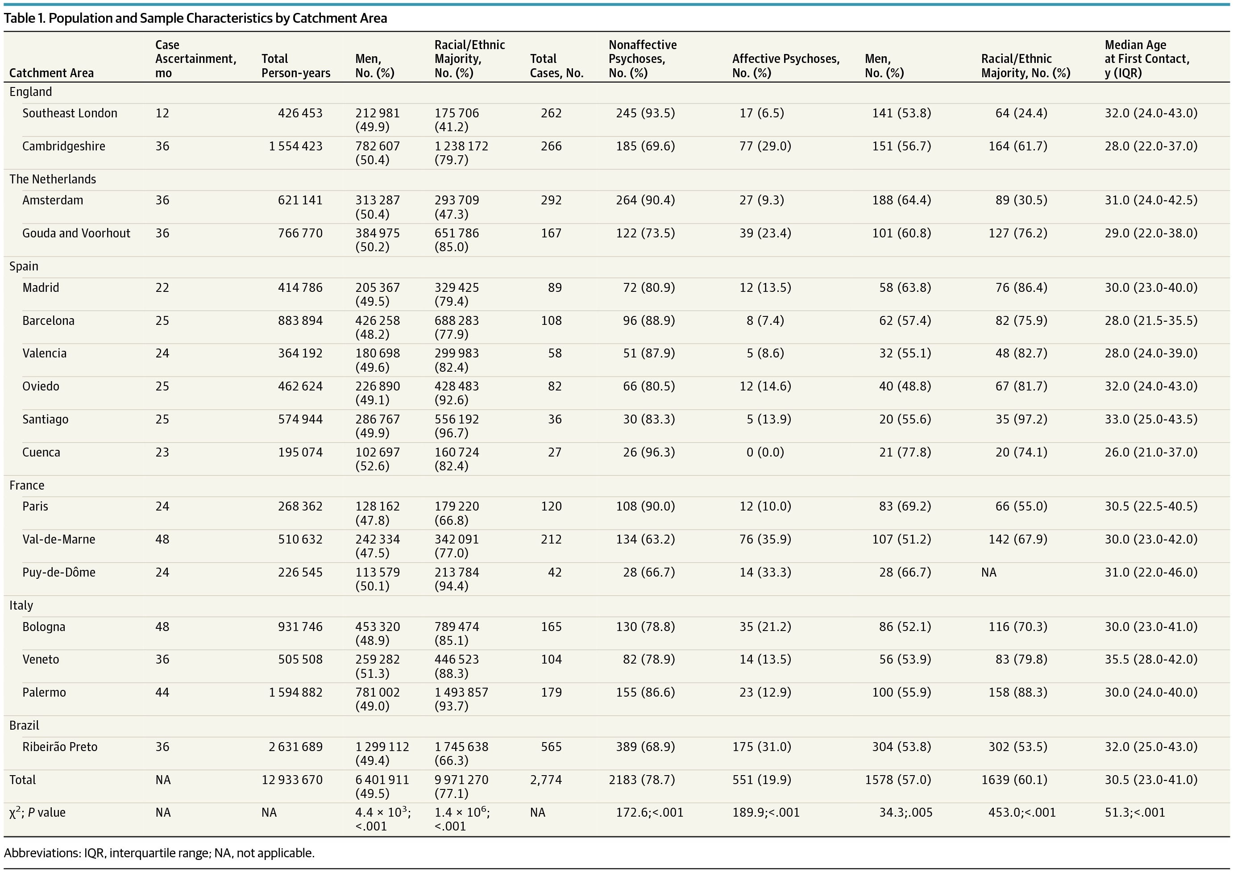Click the 'France' group heading
Viewport: 1233px width, 872px height.
[27, 486]
